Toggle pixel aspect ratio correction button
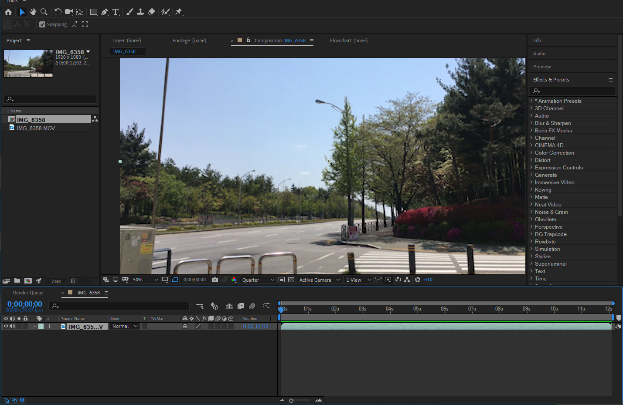The image size is (623, 405). (378, 280)
